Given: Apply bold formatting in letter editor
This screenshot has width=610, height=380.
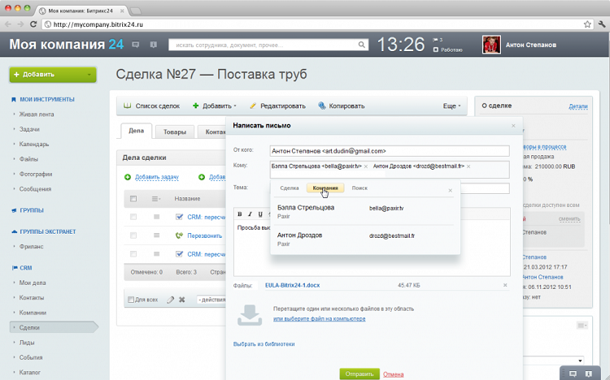Looking at the screenshot, I should click(240, 214).
